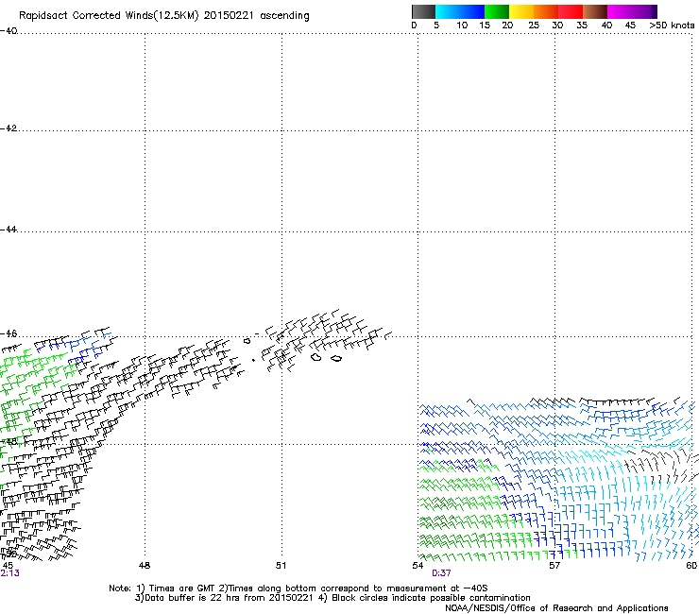Click the green 15-20 knots legend segment
The width and height of the screenshot is (699, 614).
click(497, 11)
